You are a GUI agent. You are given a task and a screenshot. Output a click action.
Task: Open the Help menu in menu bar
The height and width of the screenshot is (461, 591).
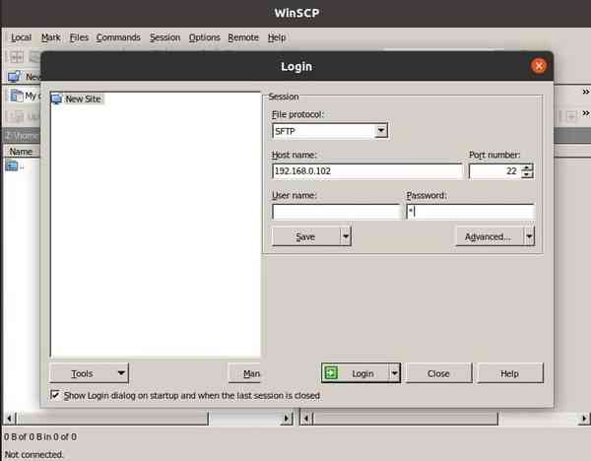pos(277,37)
